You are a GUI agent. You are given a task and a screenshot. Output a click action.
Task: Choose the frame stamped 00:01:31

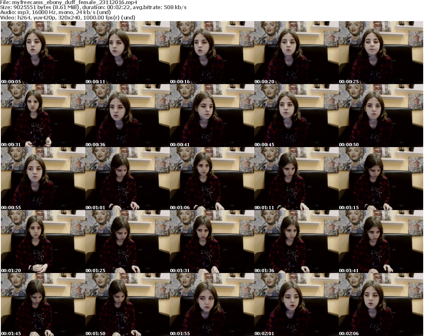(212, 241)
